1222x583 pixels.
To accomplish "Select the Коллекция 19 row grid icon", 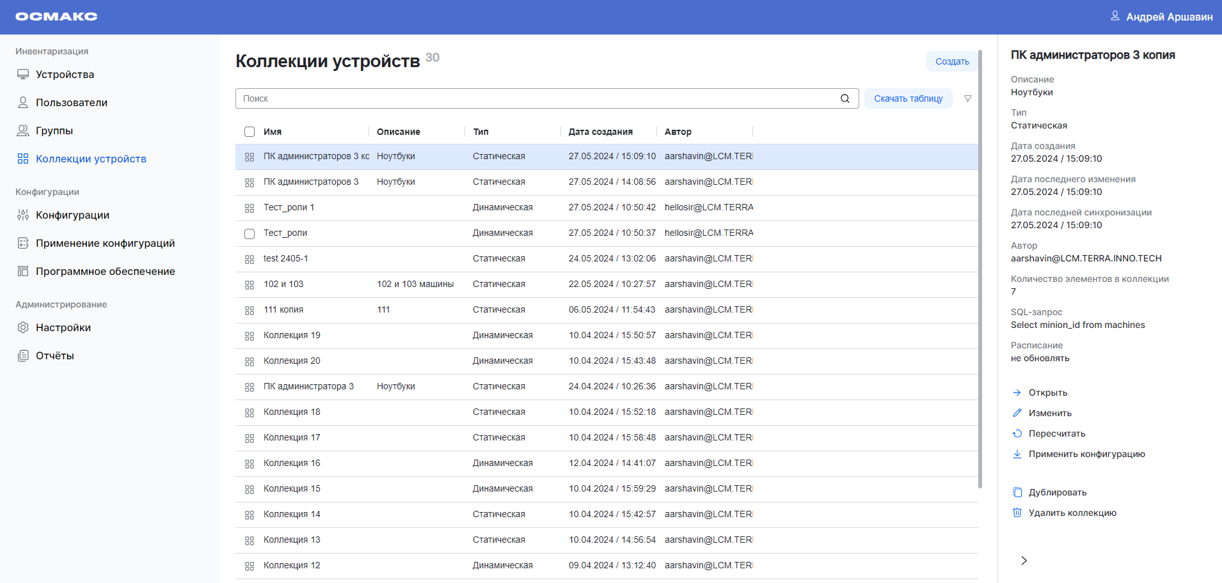I will 250,336.
